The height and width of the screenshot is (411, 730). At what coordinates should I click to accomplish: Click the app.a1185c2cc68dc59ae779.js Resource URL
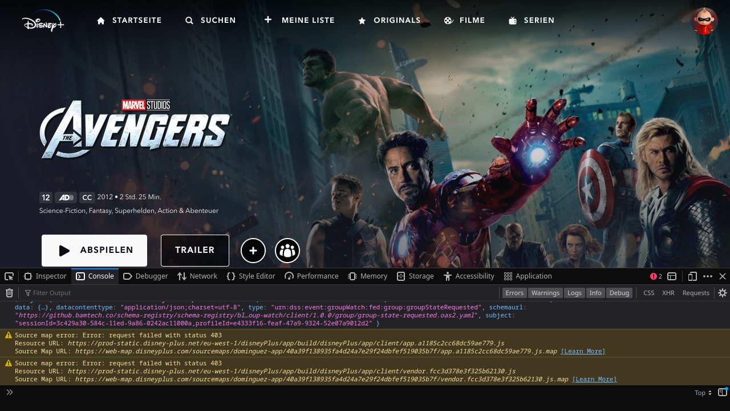(x=286, y=343)
